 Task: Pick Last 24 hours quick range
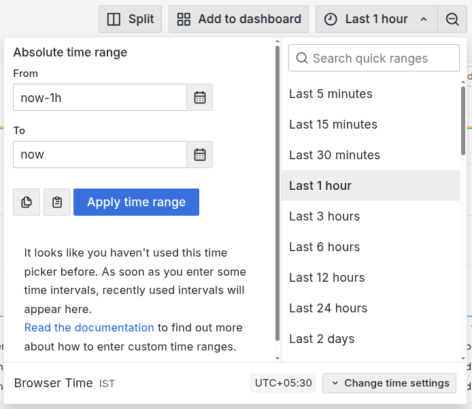tap(328, 308)
